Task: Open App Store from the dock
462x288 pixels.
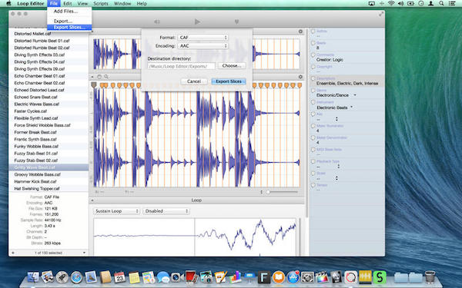Action: coord(293,276)
